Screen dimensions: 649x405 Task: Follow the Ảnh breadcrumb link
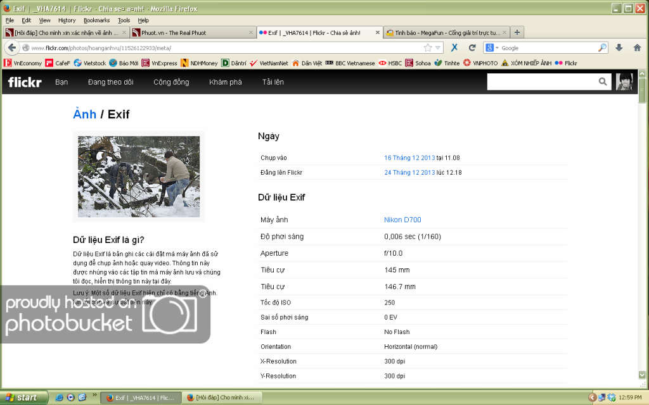84,114
